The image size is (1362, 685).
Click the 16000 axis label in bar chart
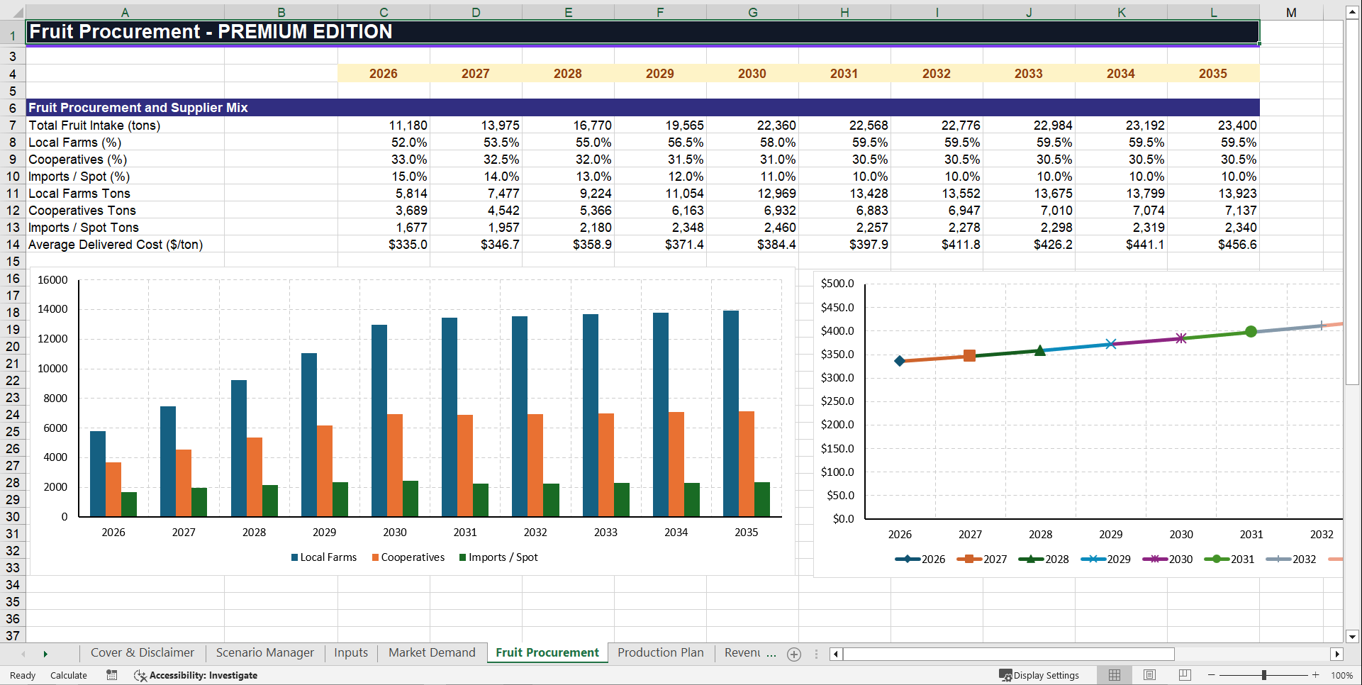(52, 280)
